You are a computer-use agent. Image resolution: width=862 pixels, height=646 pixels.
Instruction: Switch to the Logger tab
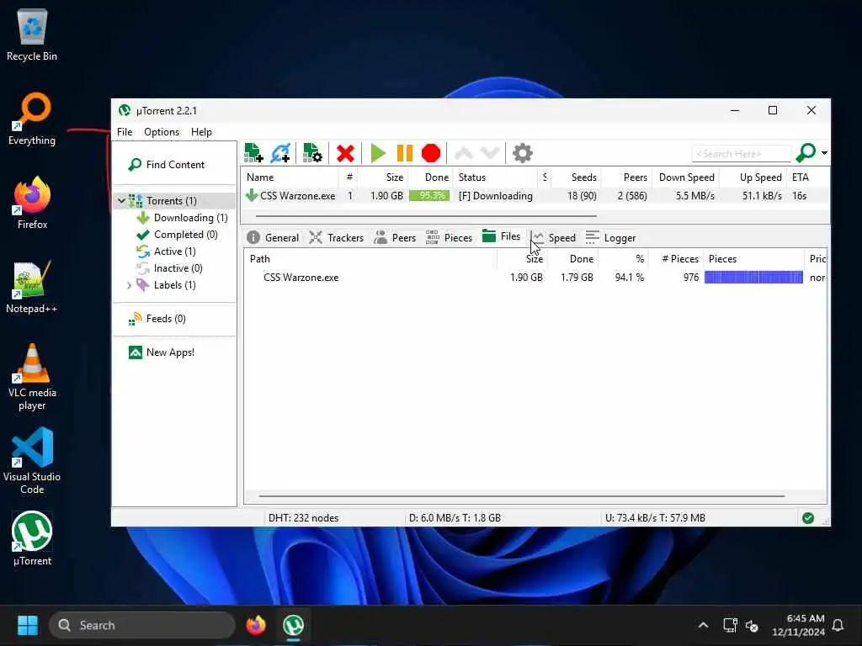(x=611, y=238)
